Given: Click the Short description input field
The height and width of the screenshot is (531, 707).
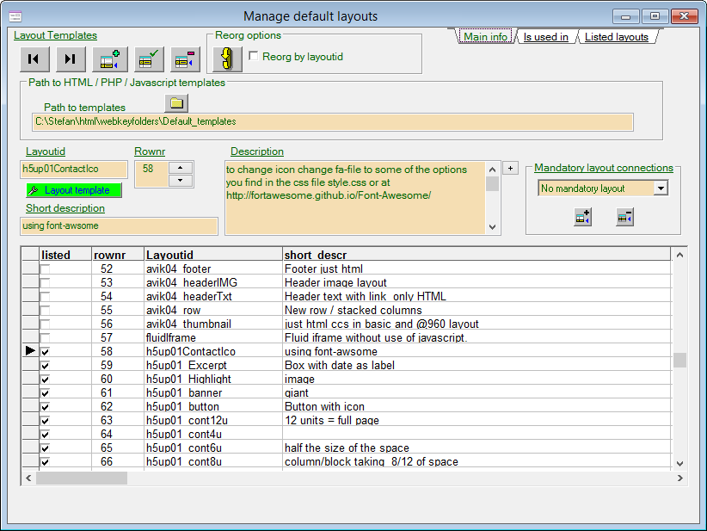Looking at the screenshot, I should 119,226.
